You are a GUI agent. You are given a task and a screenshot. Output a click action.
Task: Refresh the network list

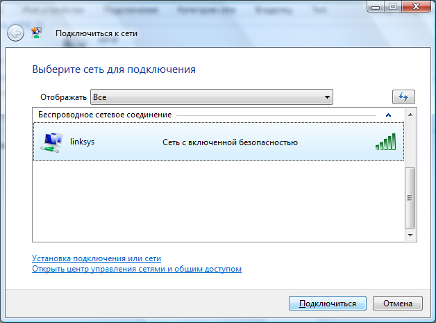[x=403, y=97]
